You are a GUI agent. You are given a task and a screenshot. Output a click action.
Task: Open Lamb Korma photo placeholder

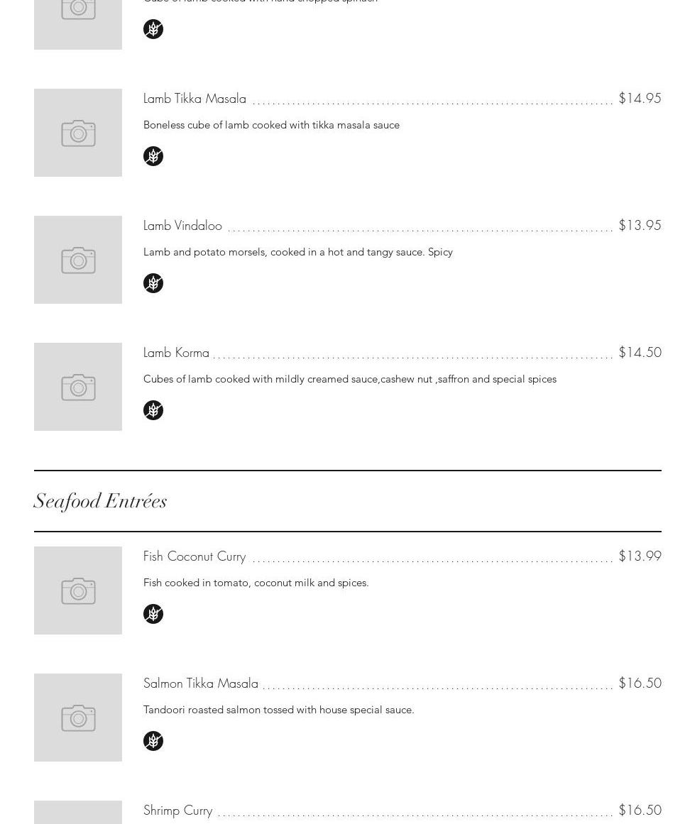coord(78,387)
